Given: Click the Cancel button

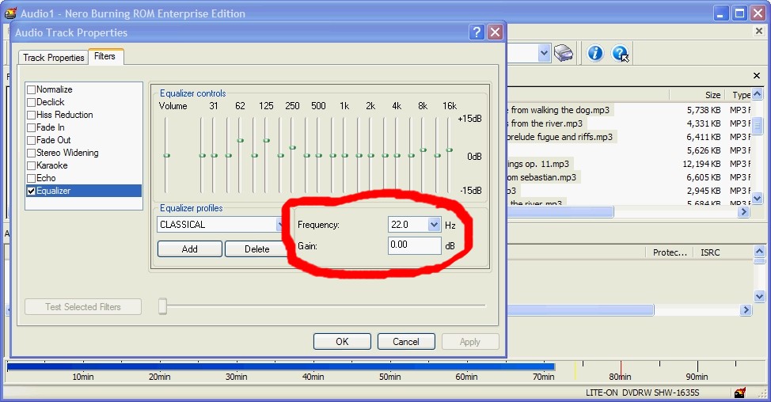Looking at the screenshot, I should (x=406, y=342).
